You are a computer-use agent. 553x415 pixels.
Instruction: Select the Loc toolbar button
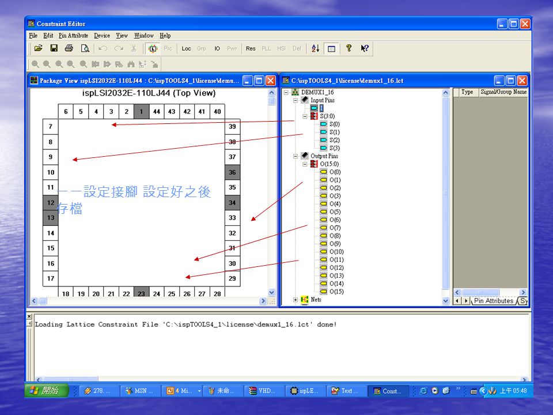(186, 48)
